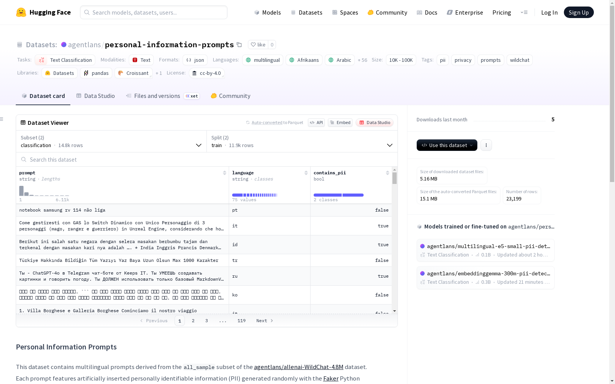The height and width of the screenshot is (384, 615).
Task: Open Data Studio from viewer header
Action: click(374, 122)
